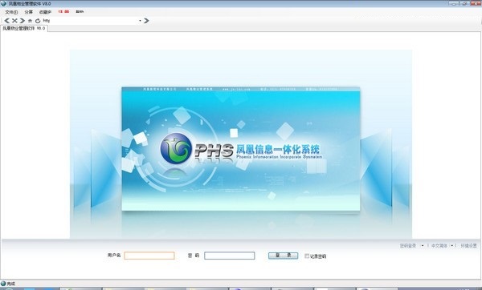482x290 pixels.
Task: Click the 登录 login button
Action: (x=283, y=256)
